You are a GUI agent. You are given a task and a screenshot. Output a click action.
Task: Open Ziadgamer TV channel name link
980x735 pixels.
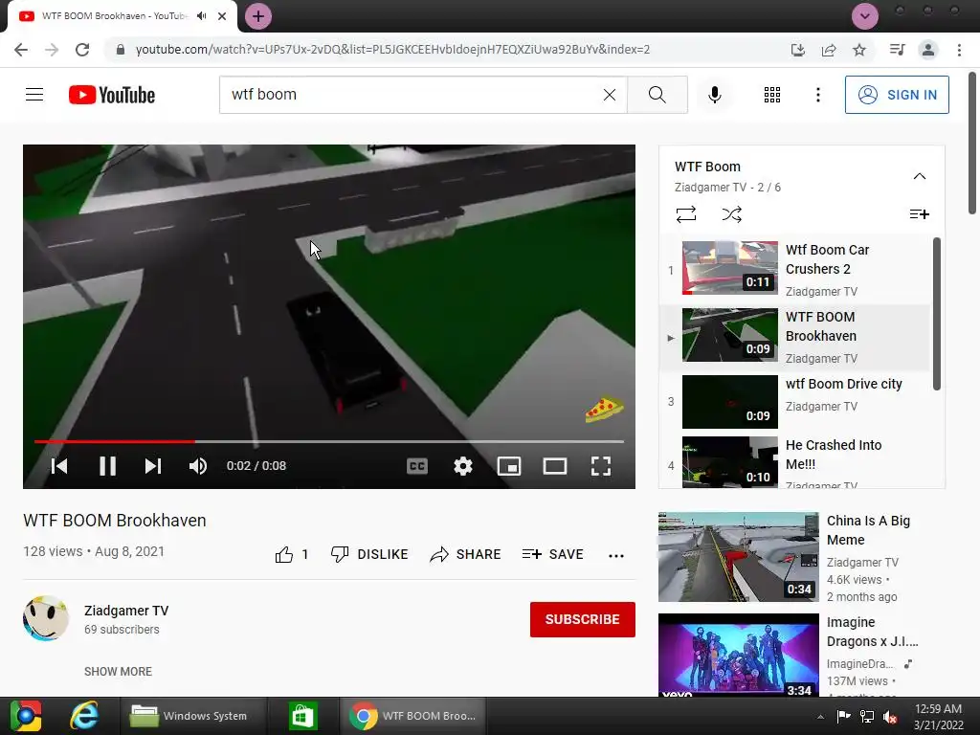coord(126,611)
